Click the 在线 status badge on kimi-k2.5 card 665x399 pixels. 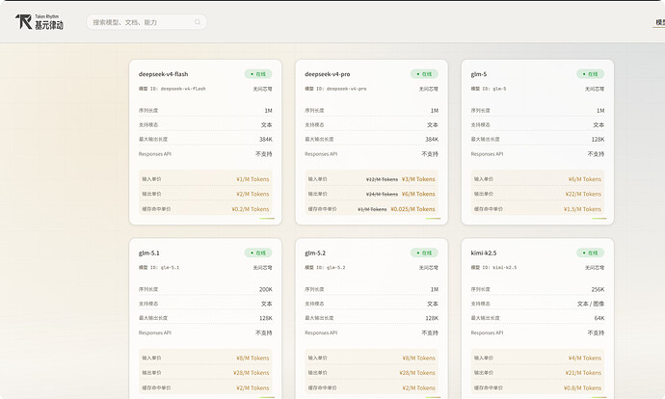click(x=591, y=253)
